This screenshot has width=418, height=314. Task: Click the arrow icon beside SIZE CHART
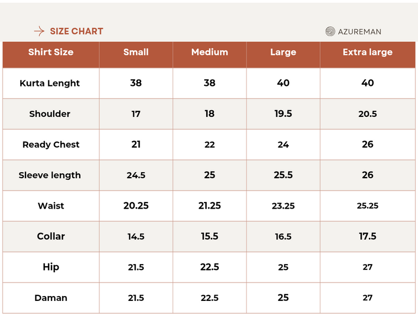click(39, 32)
